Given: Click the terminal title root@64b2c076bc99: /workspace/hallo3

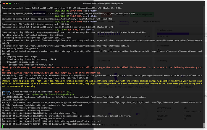Looking at the screenshot, I should coord(103,4).
